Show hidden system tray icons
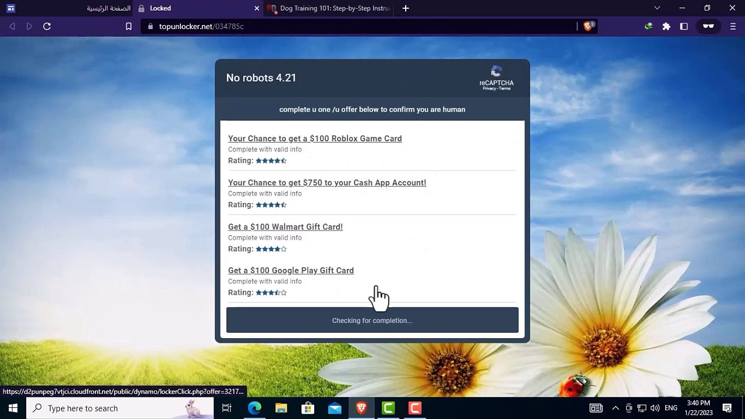The image size is (745, 419). 615,408
